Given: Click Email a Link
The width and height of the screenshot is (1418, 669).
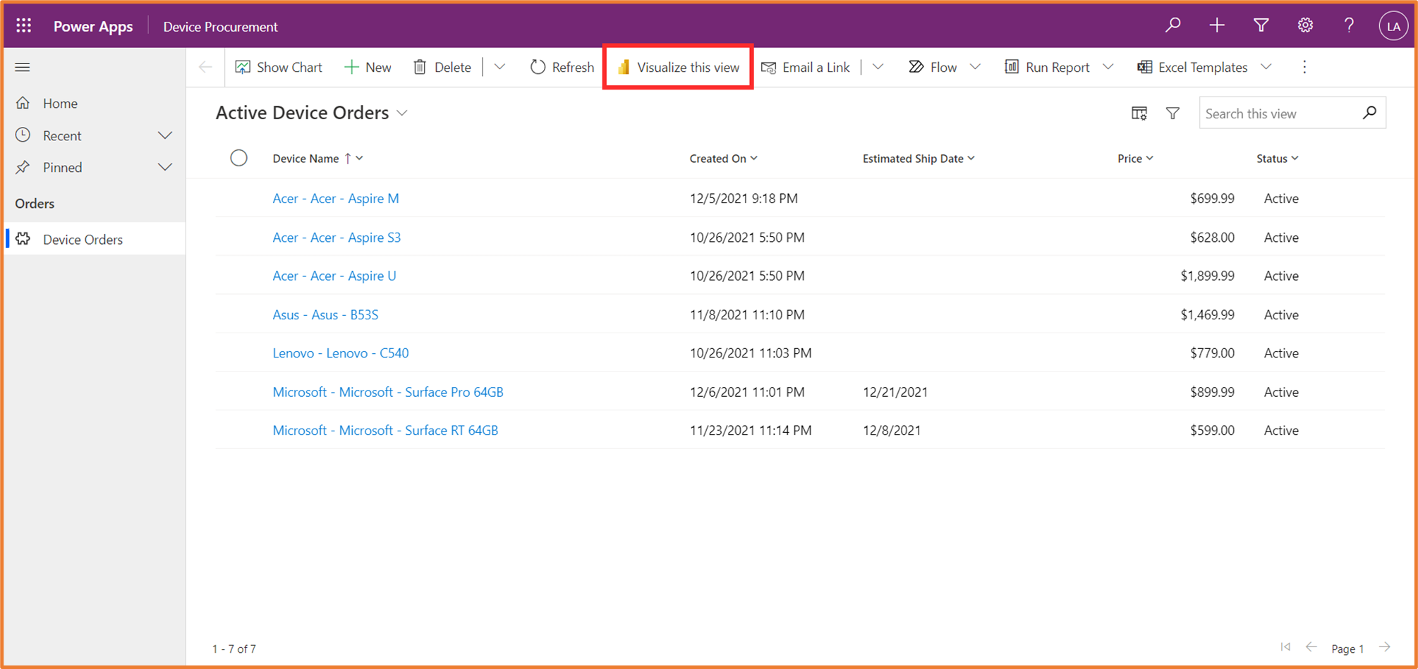Looking at the screenshot, I should pyautogui.click(x=806, y=67).
